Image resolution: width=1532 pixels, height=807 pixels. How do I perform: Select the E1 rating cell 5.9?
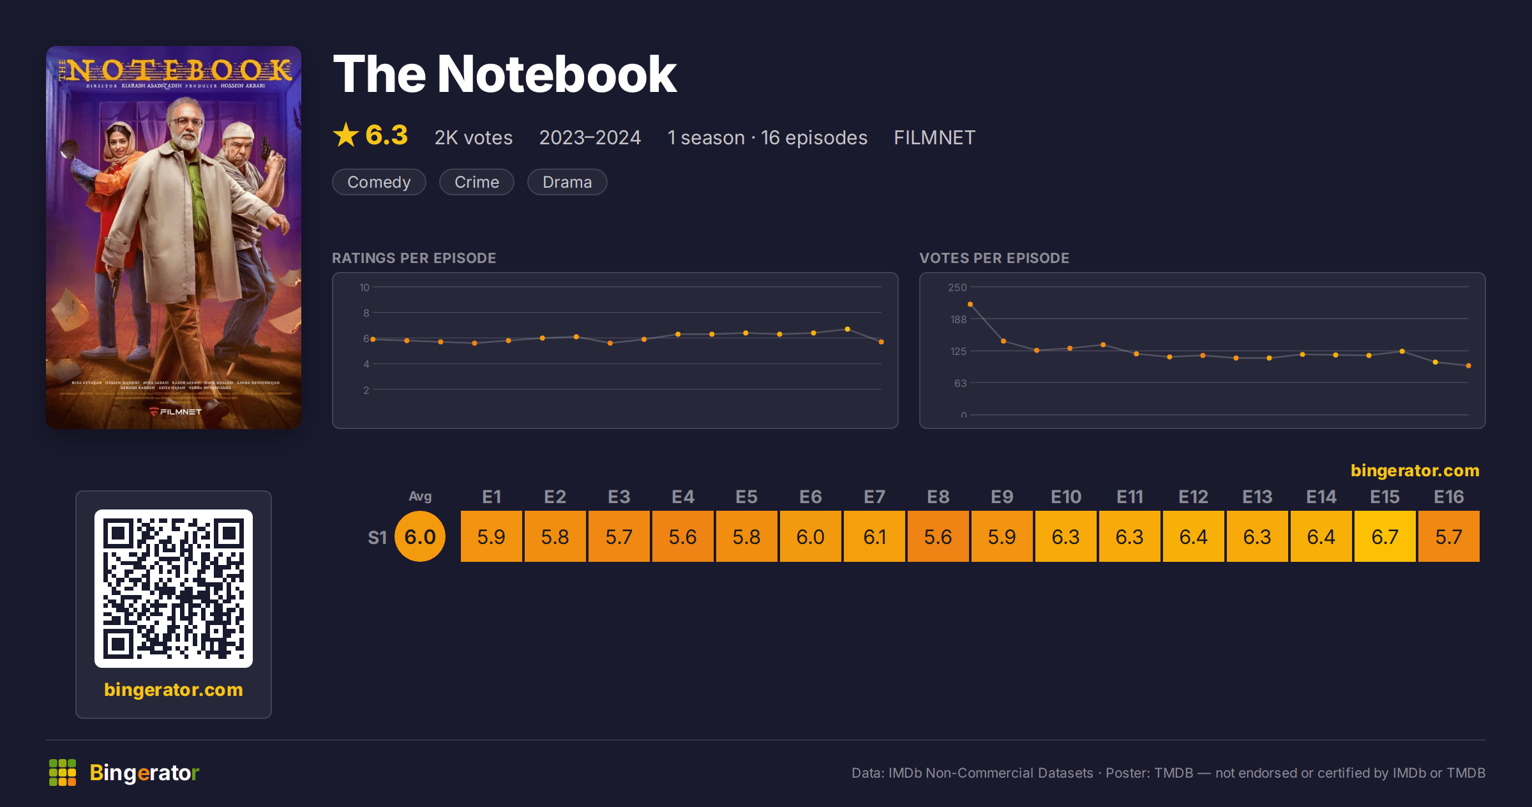pyautogui.click(x=492, y=536)
